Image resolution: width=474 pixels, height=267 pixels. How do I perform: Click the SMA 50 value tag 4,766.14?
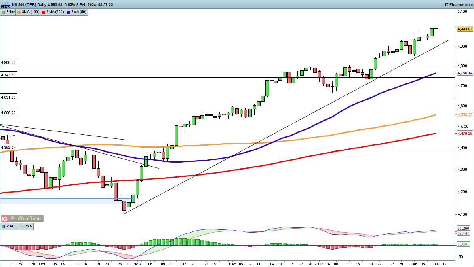(465, 73)
